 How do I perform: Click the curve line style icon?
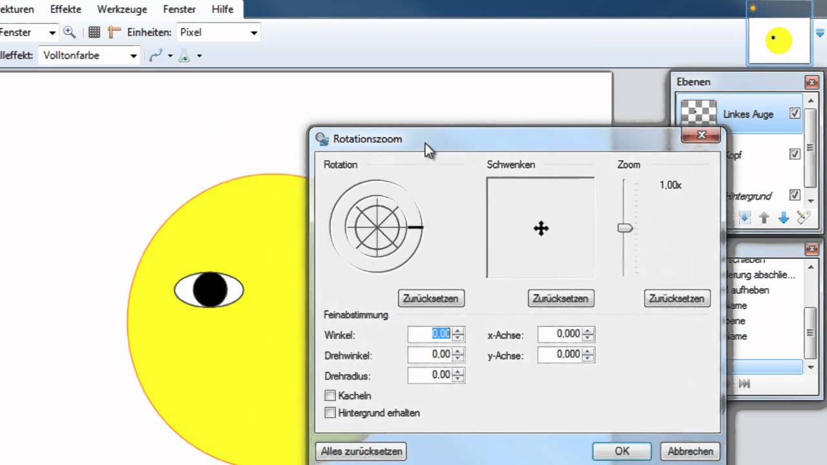(x=155, y=56)
